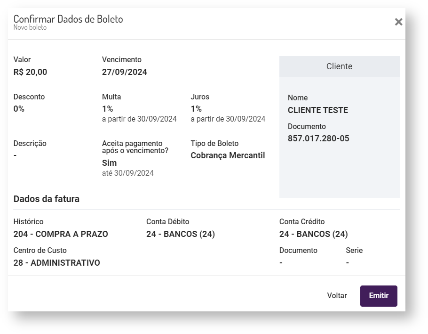Viewport: 428px width, 334px height.
Task: Select the document number 857.017.280-05
Action: coord(318,138)
